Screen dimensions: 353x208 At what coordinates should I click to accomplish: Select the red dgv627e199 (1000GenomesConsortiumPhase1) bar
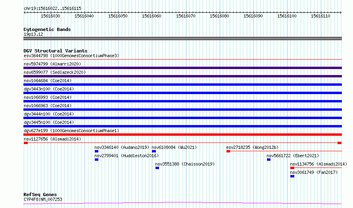(182, 135)
